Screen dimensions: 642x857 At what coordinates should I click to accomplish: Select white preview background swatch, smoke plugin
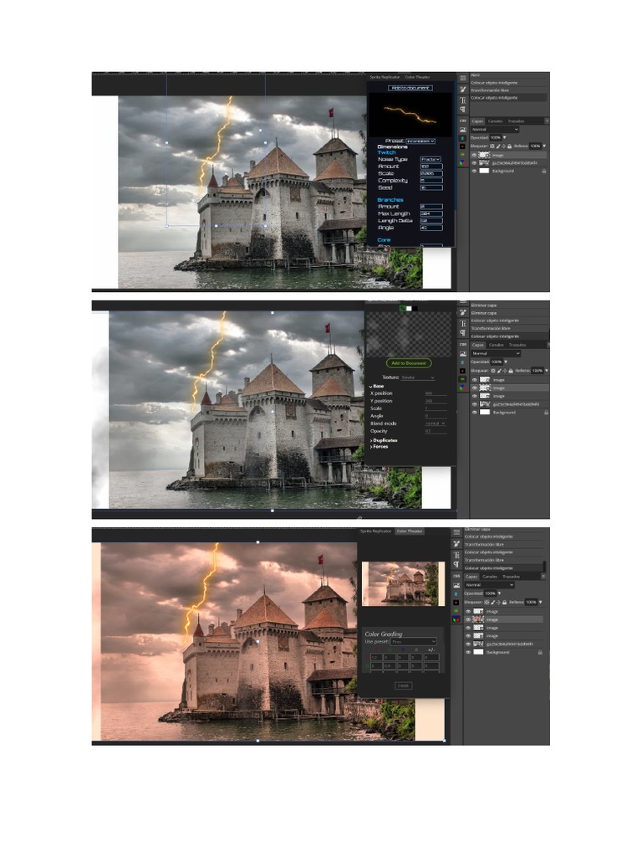(409, 309)
